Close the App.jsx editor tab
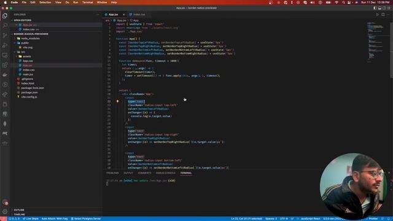This screenshot has width=393, height=221. [x=123, y=15]
